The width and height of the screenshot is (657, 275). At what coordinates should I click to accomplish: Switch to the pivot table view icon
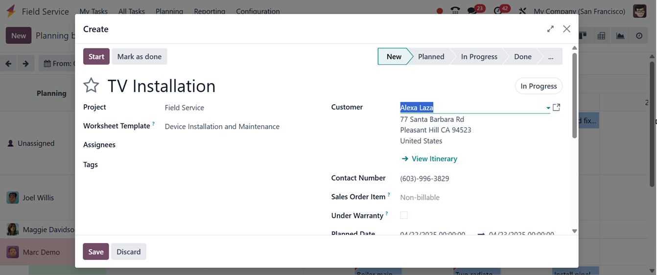(601, 36)
